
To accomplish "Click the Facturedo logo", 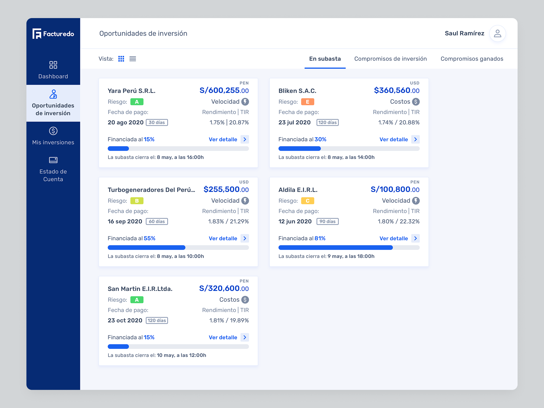I will [53, 34].
